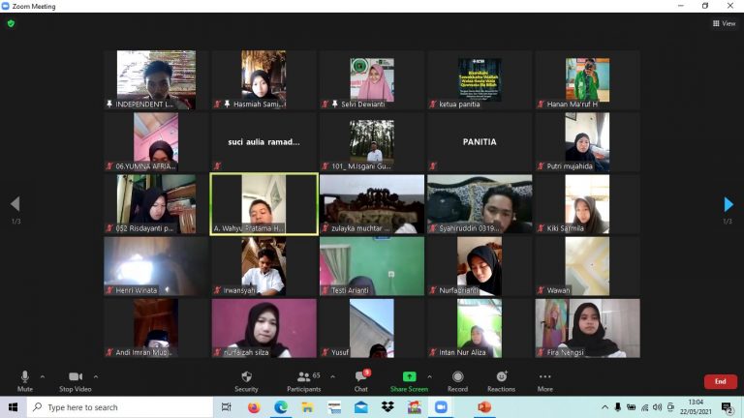Go to next gallery page with blue arrow

pyautogui.click(x=728, y=204)
